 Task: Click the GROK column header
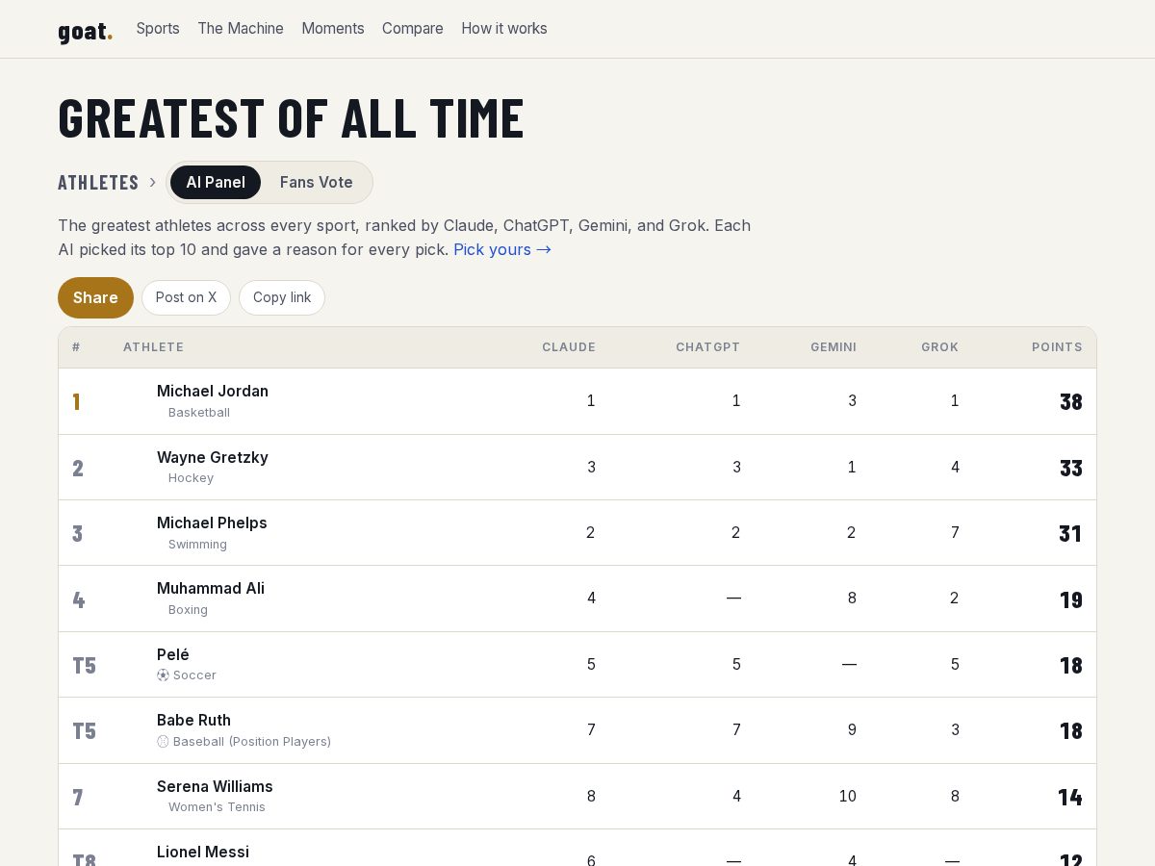pyautogui.click(x=939, y=347)
